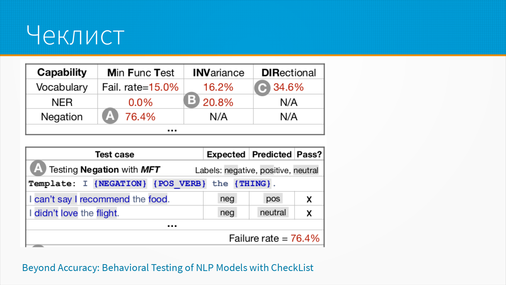The width and height of the screenshot is (506, 285).
Task: Click the 'pos' predicted value
Action: click(273, 199)
